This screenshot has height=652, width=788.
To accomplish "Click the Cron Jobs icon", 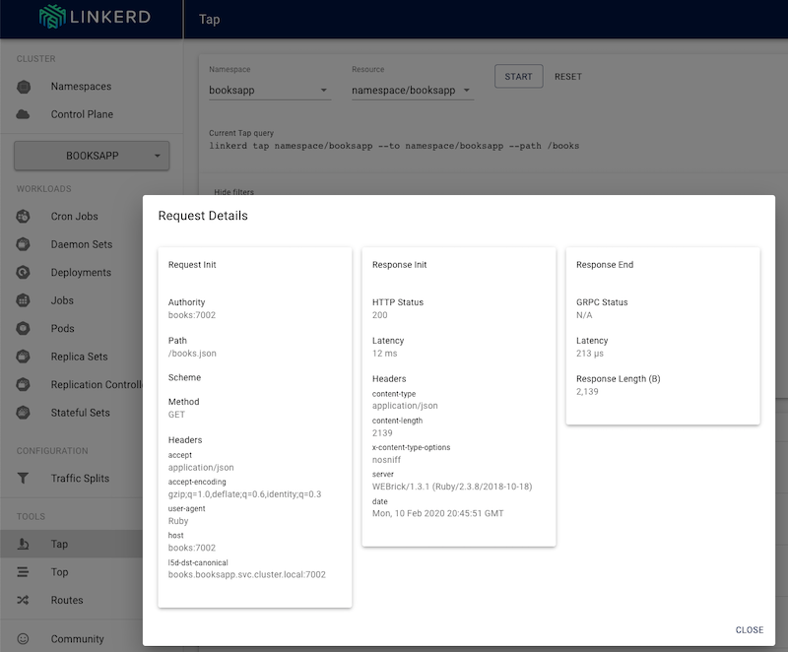I will tap(22, 216).
